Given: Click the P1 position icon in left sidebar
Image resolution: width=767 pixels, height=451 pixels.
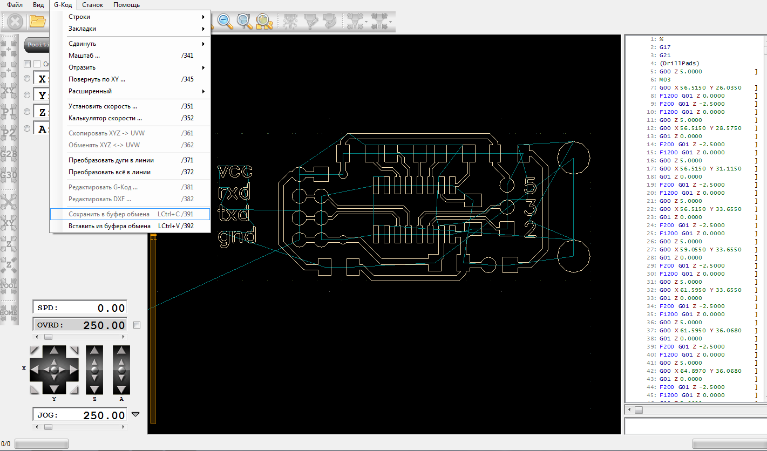Looking at the screenshot, I should 9,112.
